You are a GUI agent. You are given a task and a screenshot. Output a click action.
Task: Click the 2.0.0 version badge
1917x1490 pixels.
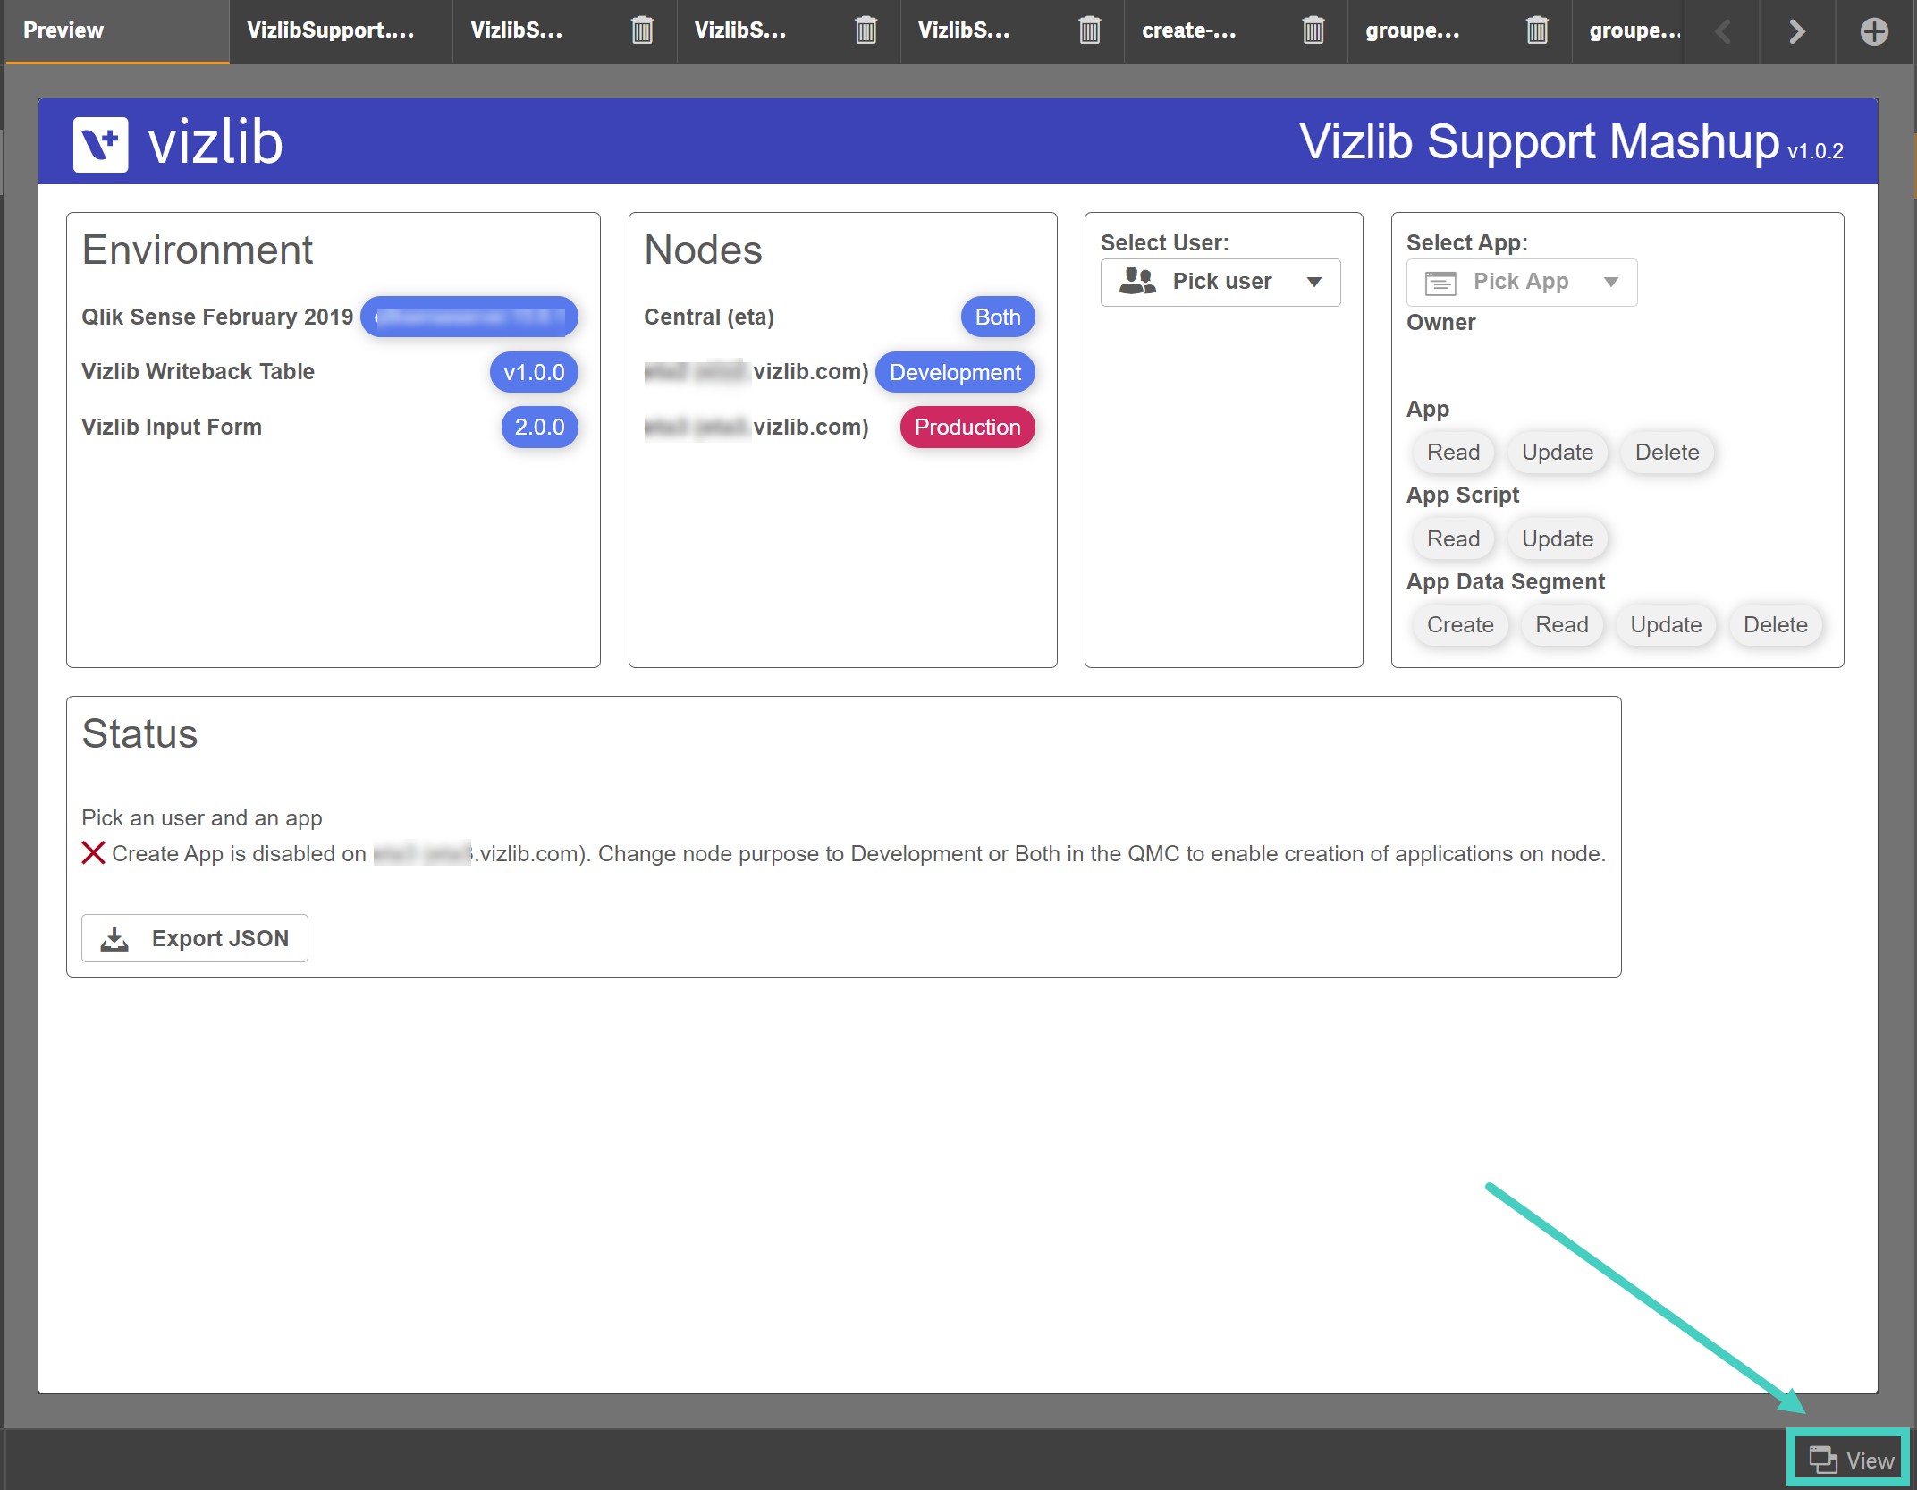pos(539,427)
